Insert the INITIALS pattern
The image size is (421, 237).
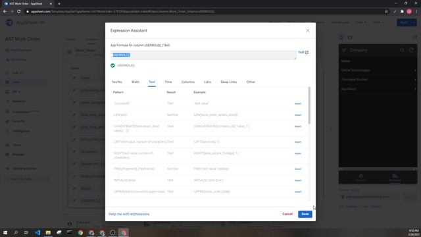(298, 180)
